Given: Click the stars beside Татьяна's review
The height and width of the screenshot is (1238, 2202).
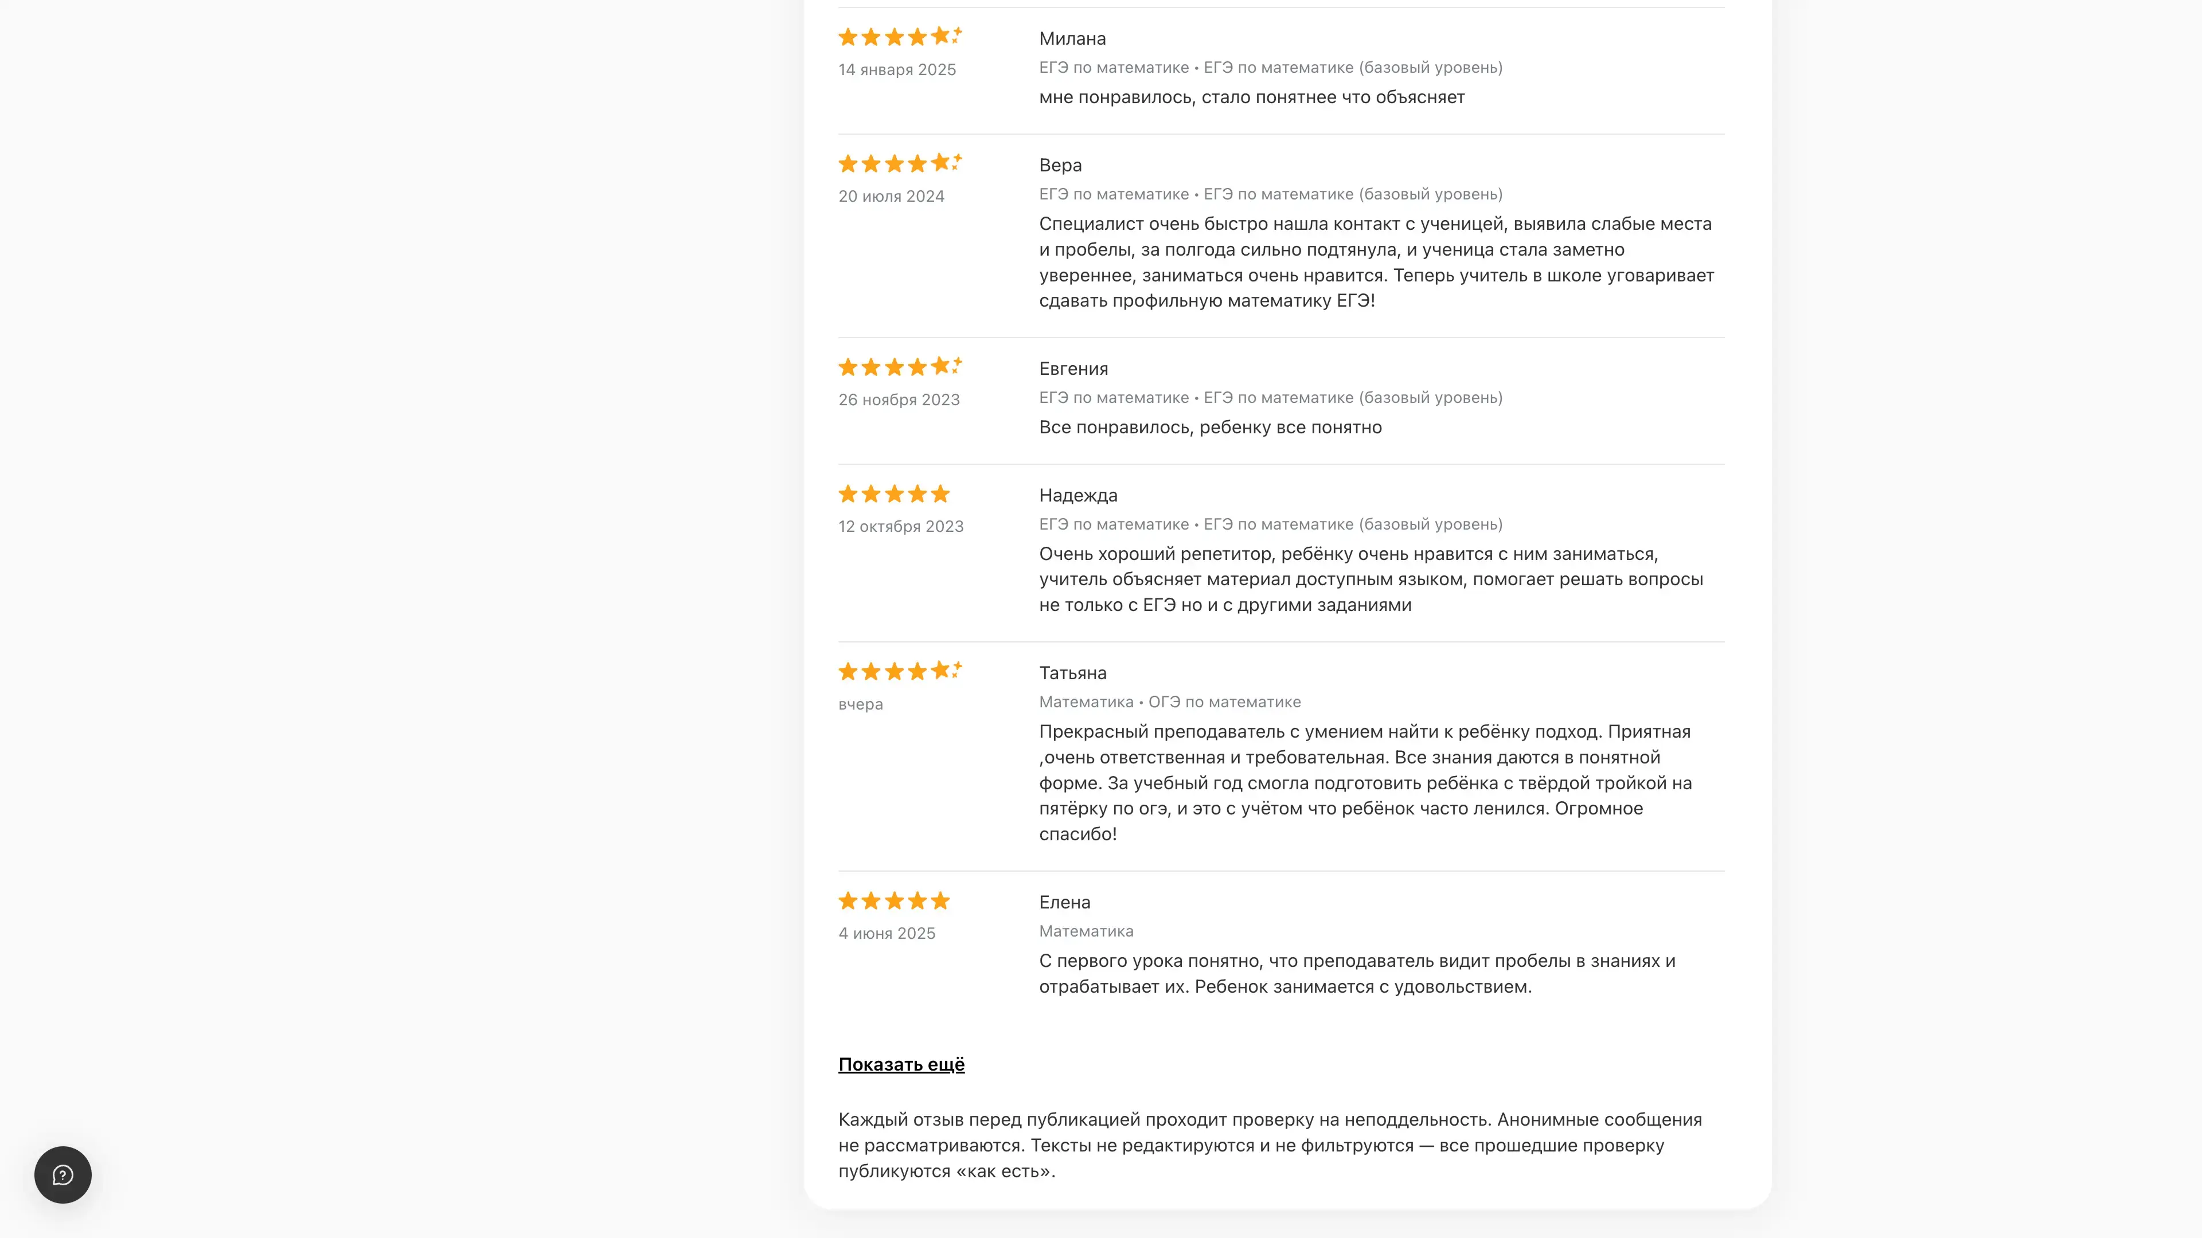Looking at the screenshot, I should (899, 671).
